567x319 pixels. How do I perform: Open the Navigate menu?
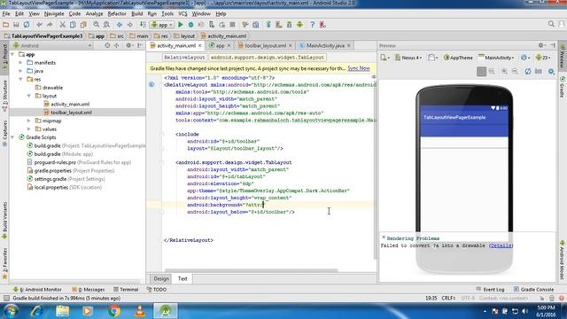[54, 14]
